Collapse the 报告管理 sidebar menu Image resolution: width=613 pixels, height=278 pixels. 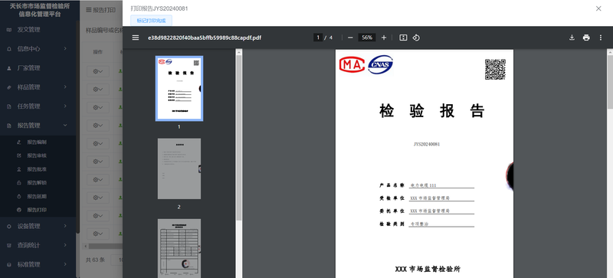click(x=38, y=125)
